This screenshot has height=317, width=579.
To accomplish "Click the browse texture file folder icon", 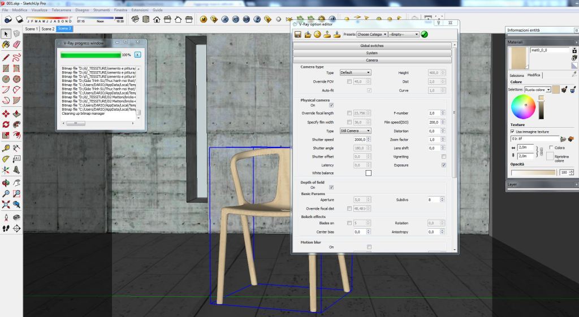I will [x=563, y=138].
